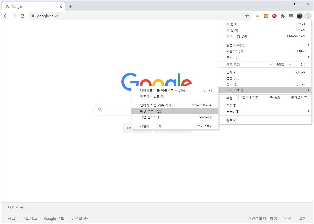Click the search magnifier icon in Google box
Image resolution: width=314 pixels, height=224 pixels.
point(100,110)
